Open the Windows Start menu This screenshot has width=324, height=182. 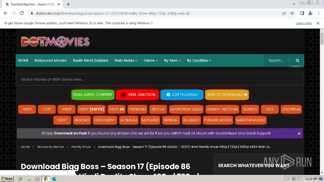(7, 178)
